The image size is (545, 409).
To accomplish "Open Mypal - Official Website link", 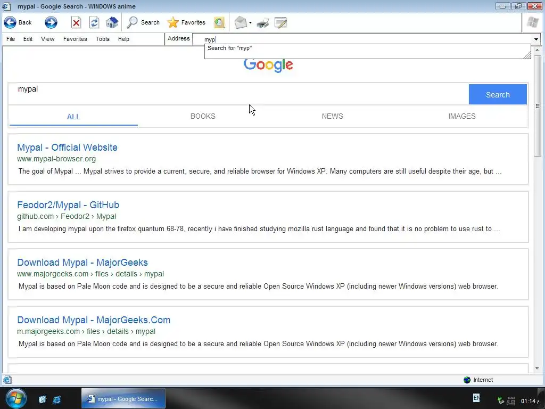I will click(67, 148).
